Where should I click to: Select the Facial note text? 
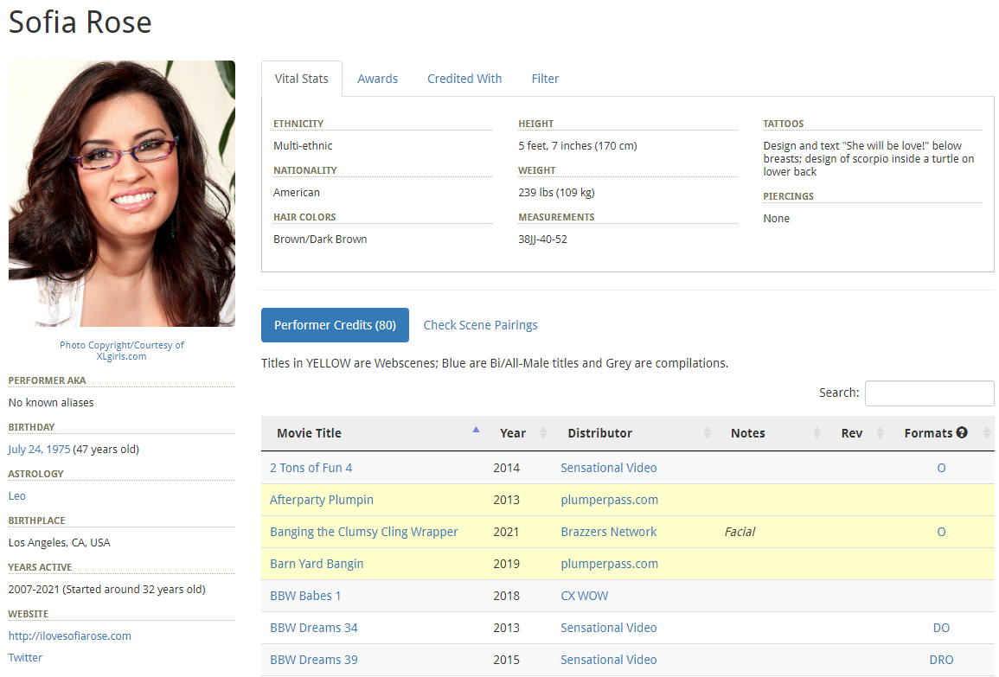click(x=740, y=531)
